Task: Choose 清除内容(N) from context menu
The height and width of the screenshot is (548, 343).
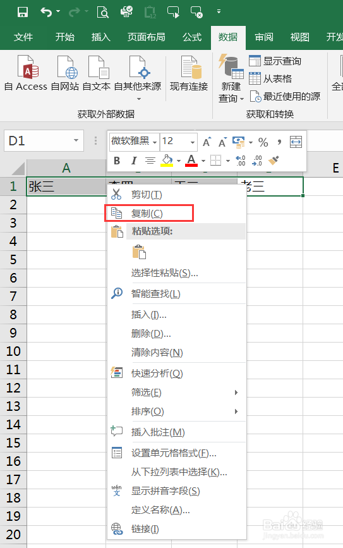Action: pyautogui.click(x=176, y=352)
